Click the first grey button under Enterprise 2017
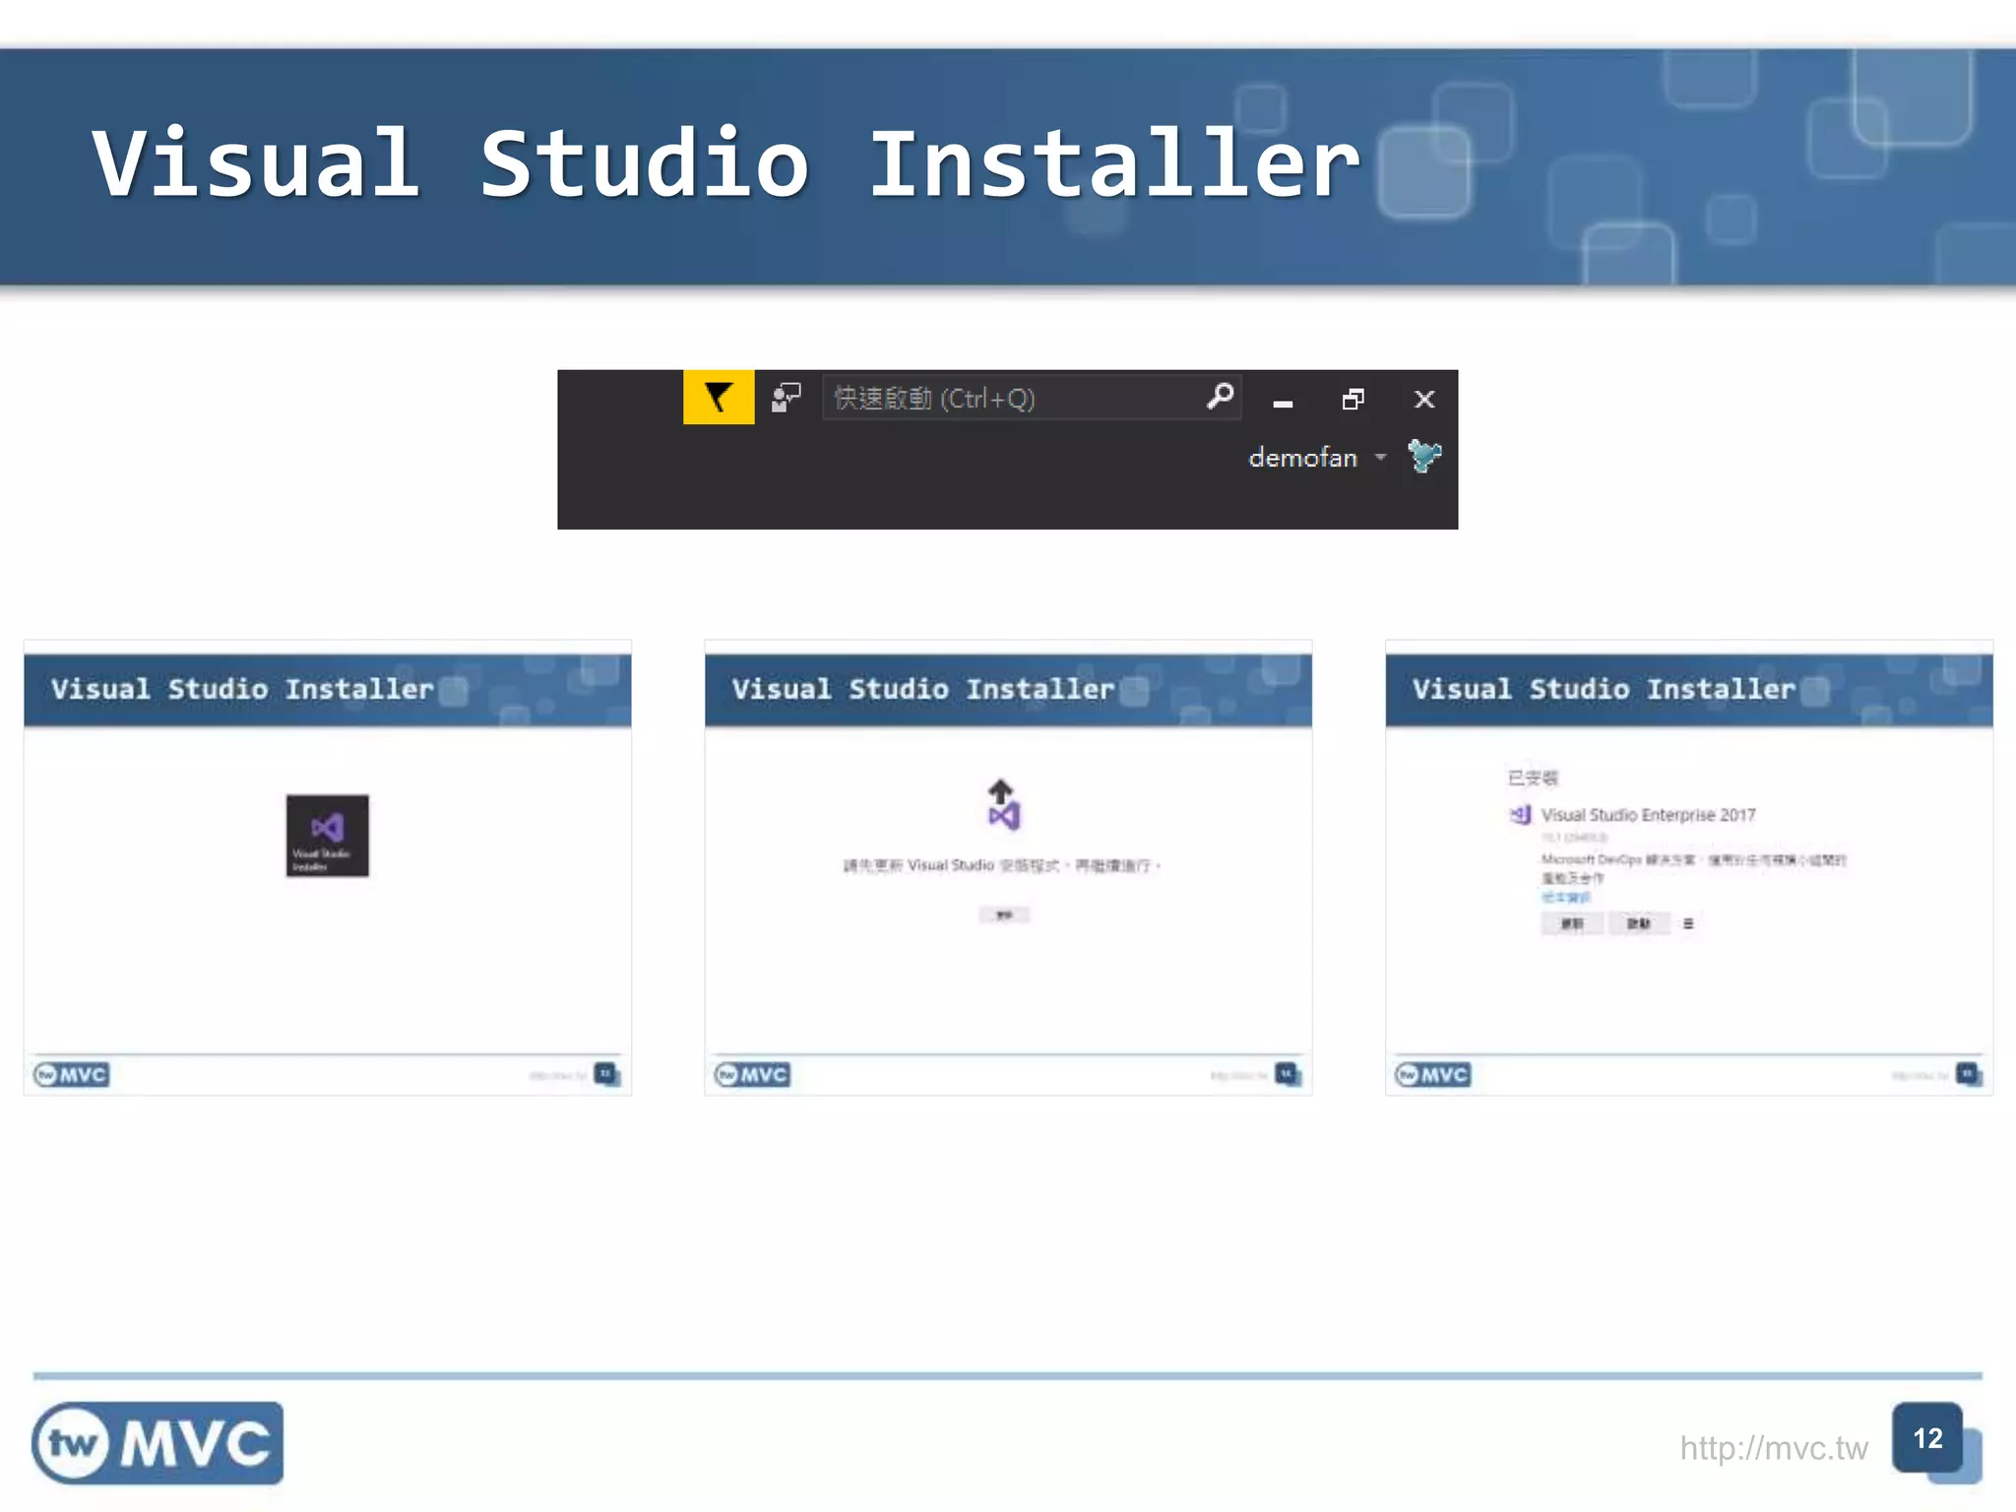Image resolution: width=2016 pixels, height=1512 pixels. click(x=1572, y=923)
